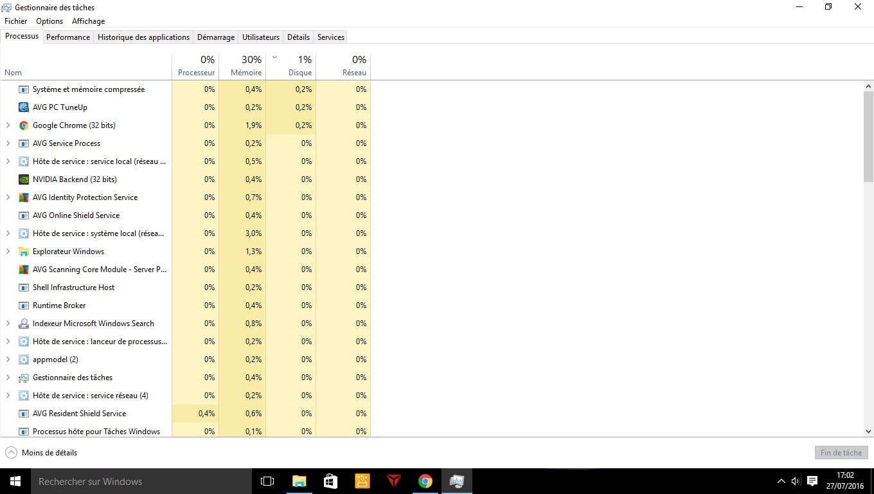Click the Runtime Broker process icon
874x494 pixels.
(x=24, y=306)
